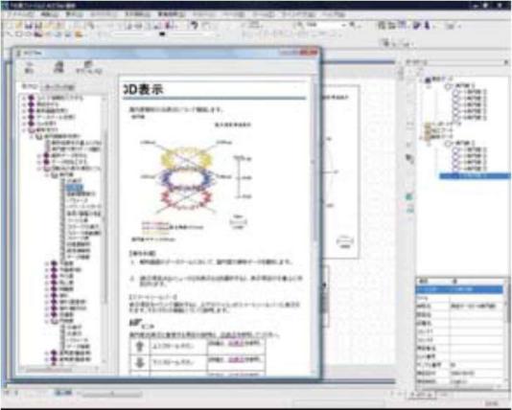The width and height of the screenshot is (512, 410).
Task: Switch to the second tab of help navigation
Action: 58,87
